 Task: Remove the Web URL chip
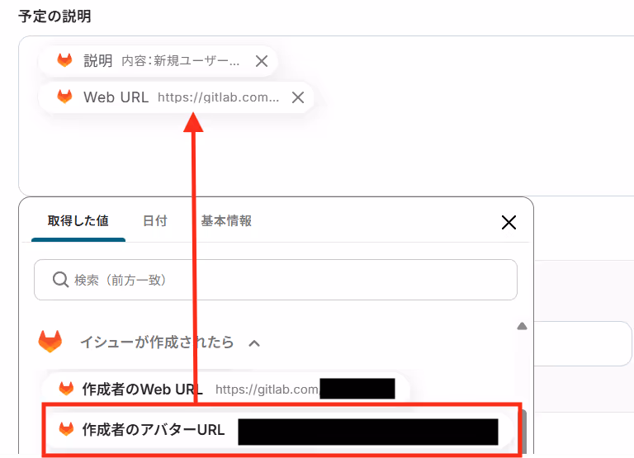click(298, 97)
